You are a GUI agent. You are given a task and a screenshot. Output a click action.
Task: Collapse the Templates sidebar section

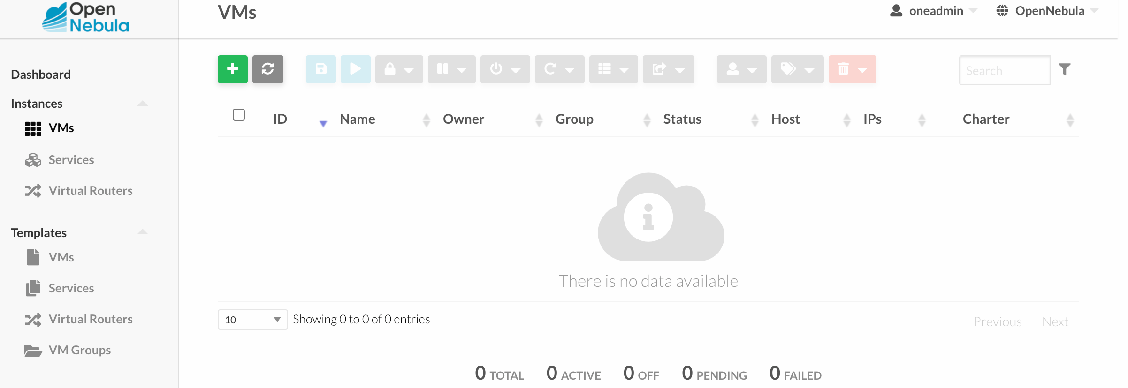(x=143, y=232)
